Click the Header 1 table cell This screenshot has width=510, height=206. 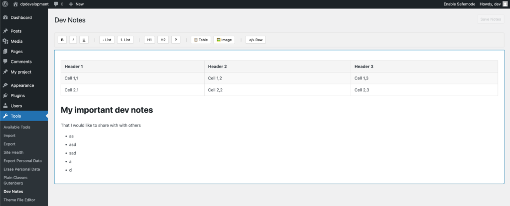[x=132, y=67]
